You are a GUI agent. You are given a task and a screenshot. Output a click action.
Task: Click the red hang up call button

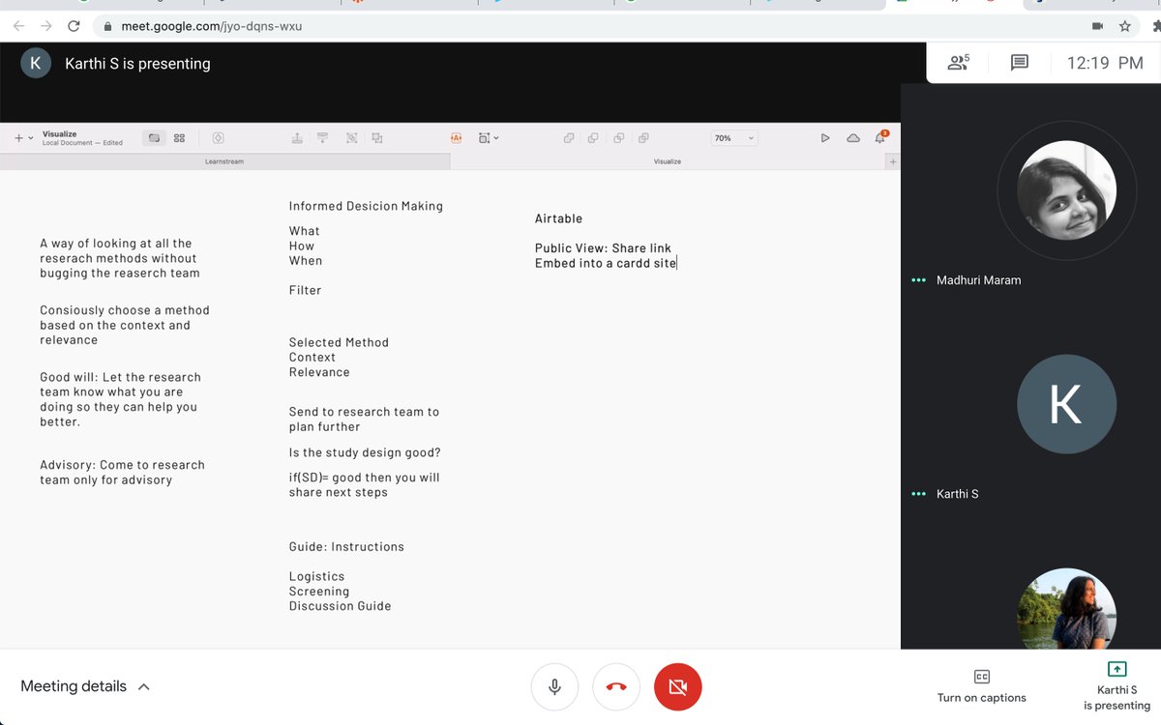point(616,687)
